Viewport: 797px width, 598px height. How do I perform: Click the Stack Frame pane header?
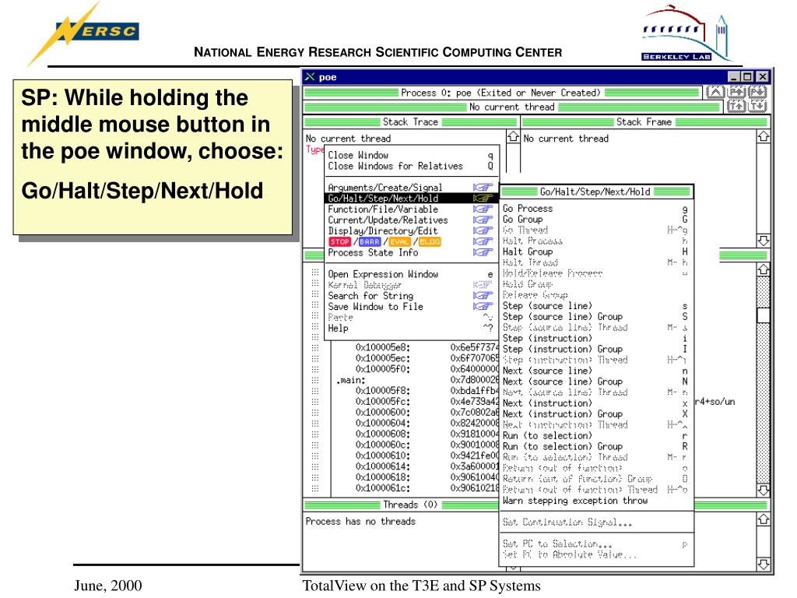(644, 122)
